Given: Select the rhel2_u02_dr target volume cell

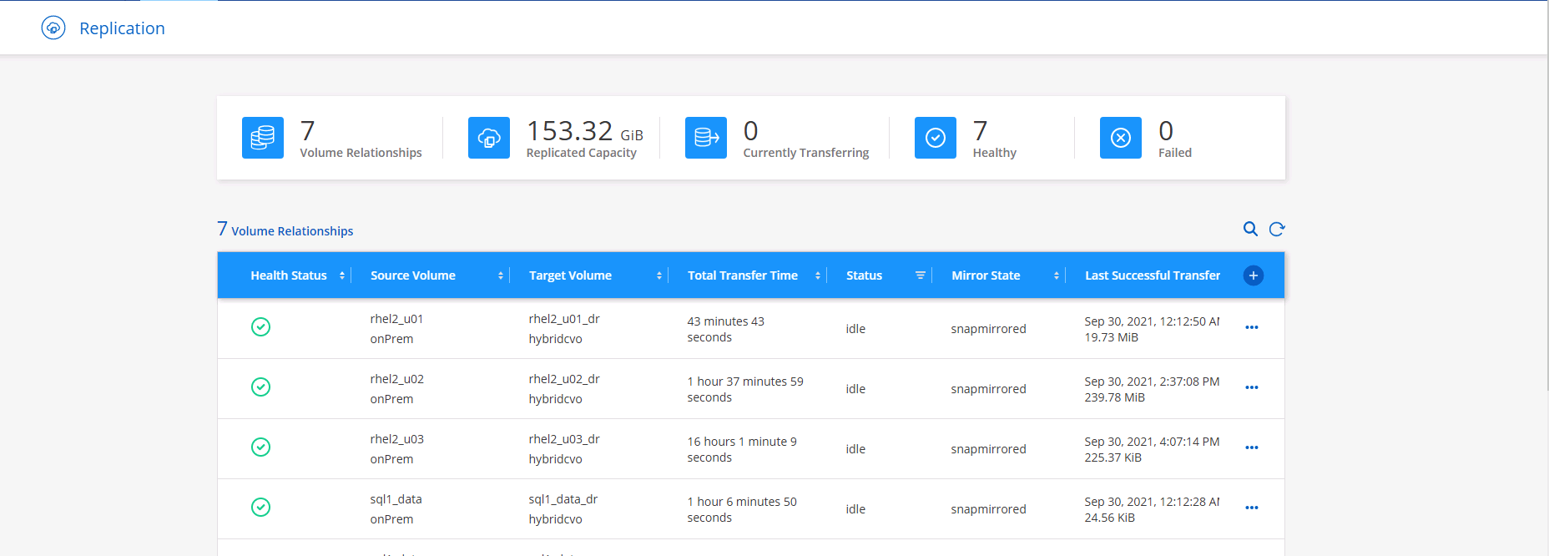Looking at the screenshot, I should (564, 379).
